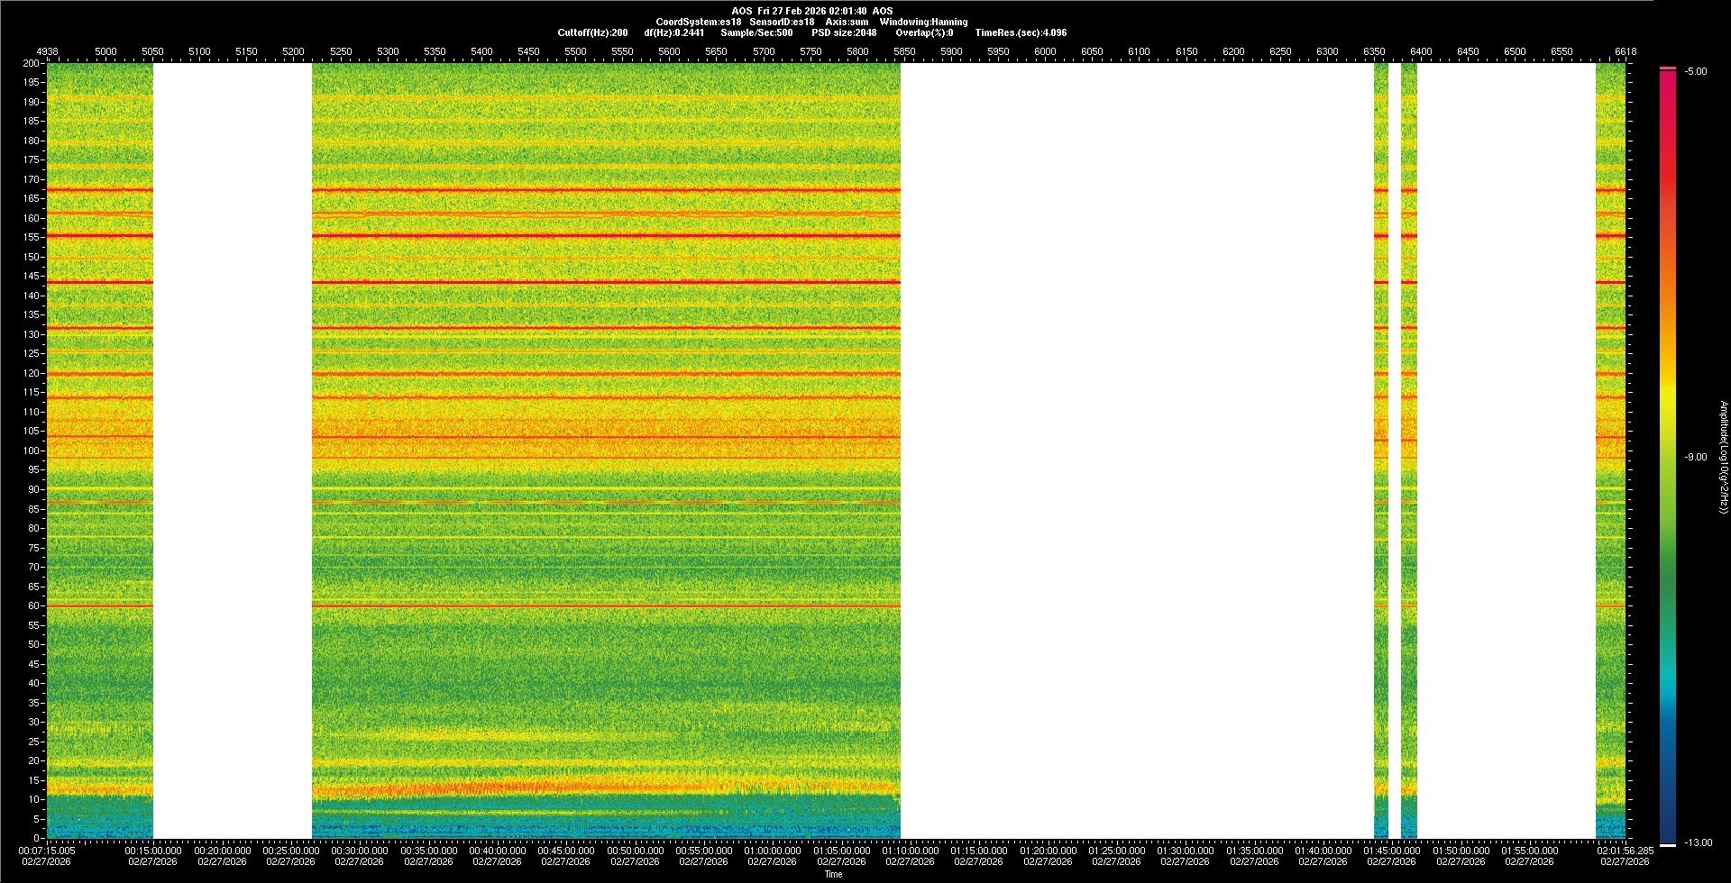
Task: Click the 00:30:00.000 time axis tick label
Action: [x=360, y=851]
